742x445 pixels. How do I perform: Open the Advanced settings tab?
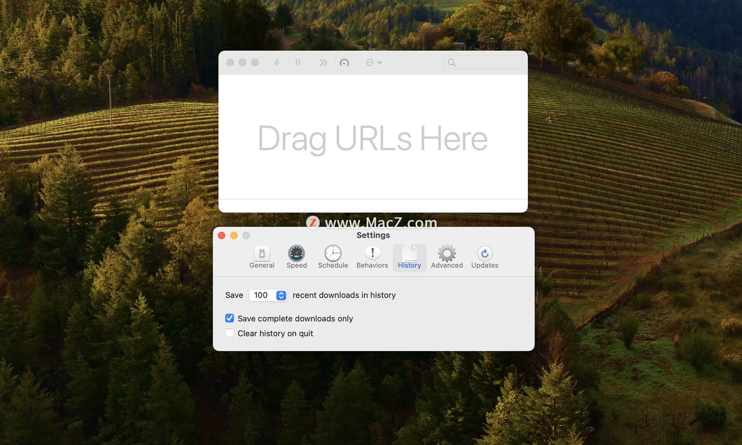447,257
